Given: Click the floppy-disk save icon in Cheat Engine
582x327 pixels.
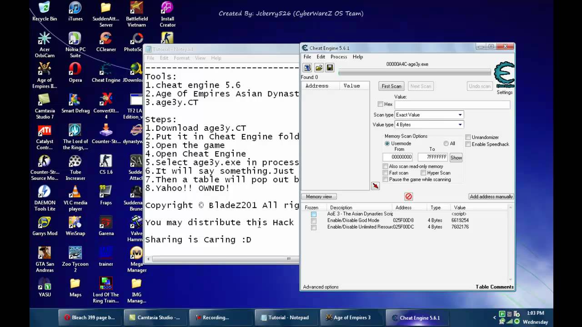Looking at the screenshot, I should (330, 68).
